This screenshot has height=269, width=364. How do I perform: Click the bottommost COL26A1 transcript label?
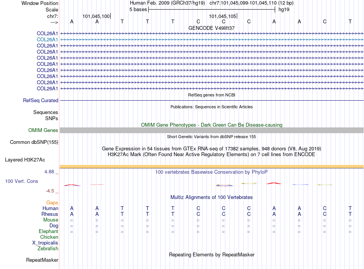coord(48,89)
